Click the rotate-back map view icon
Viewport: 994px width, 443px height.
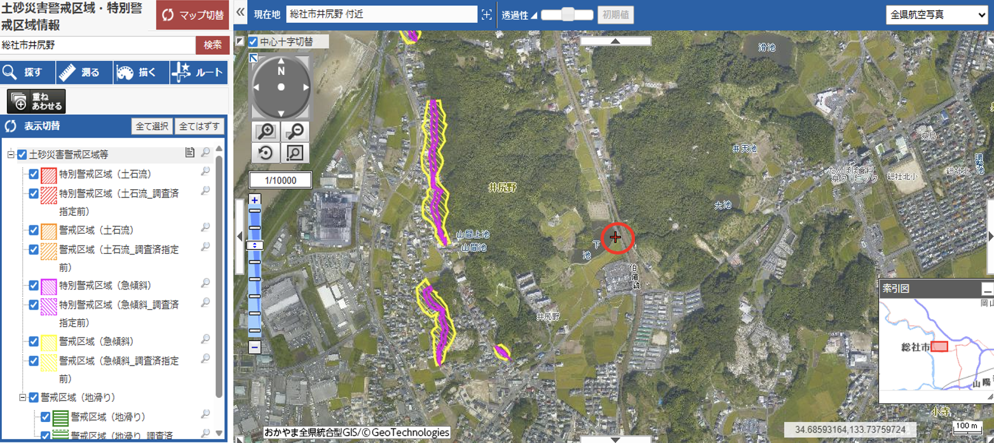pyautogui.click(x=266, y=153)
